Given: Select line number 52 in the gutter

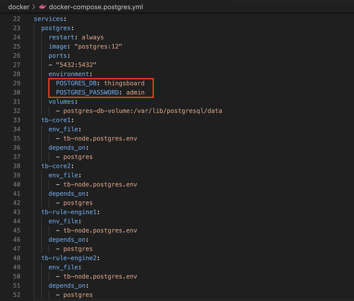Looking at the screenshot, I should pyautogui.click(x=17, y=295).
